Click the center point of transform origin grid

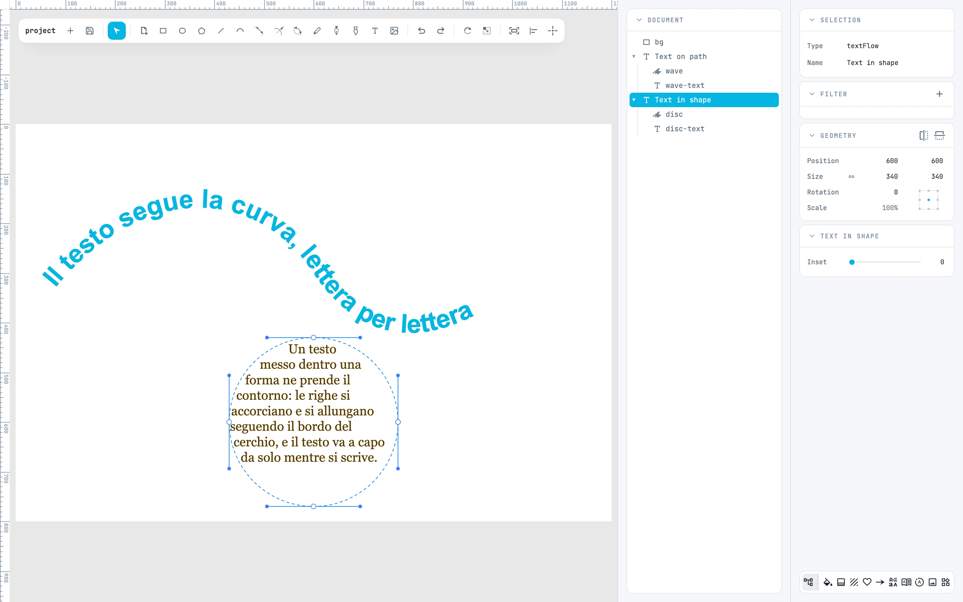click(x=928, y=200)
